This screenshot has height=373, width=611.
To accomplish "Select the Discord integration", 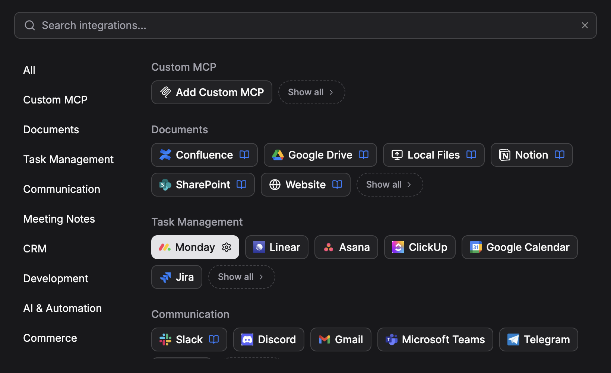I will pyautogui.click(x=269, y=339).
